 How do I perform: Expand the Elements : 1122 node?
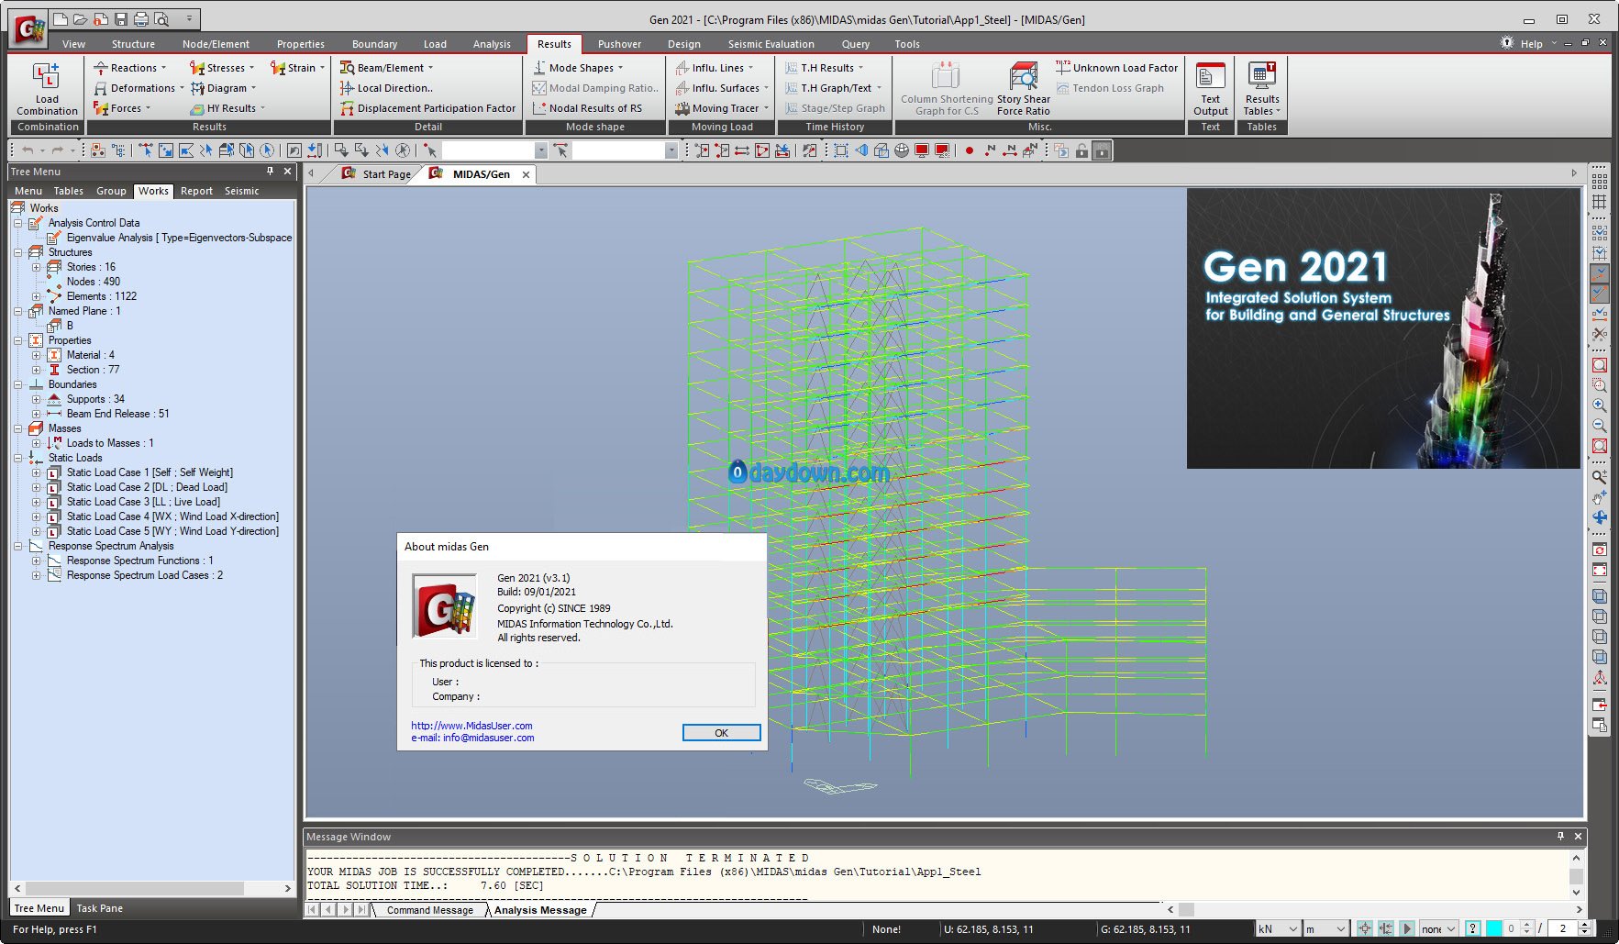point(36,296)
